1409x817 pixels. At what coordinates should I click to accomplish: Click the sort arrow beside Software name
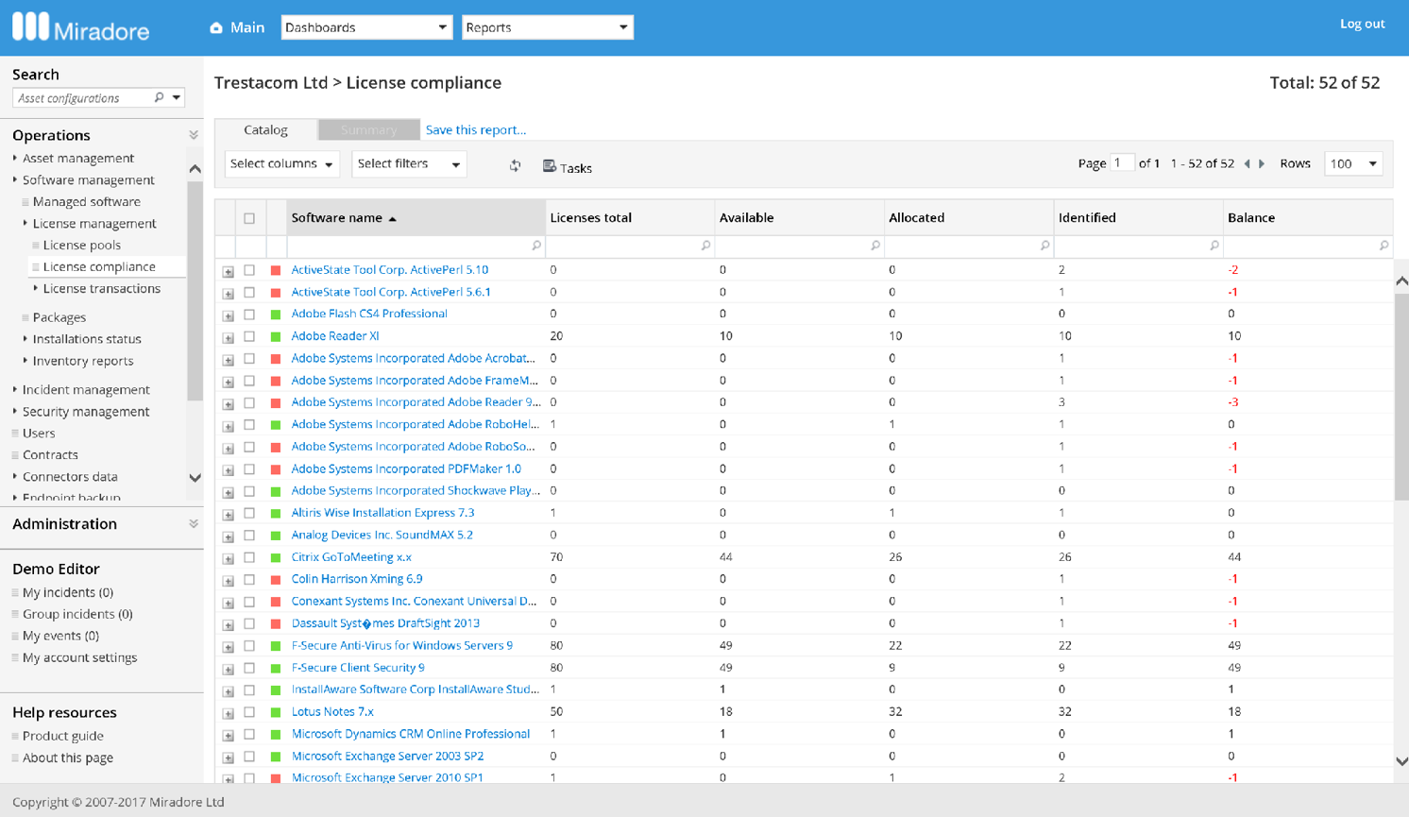393,219
